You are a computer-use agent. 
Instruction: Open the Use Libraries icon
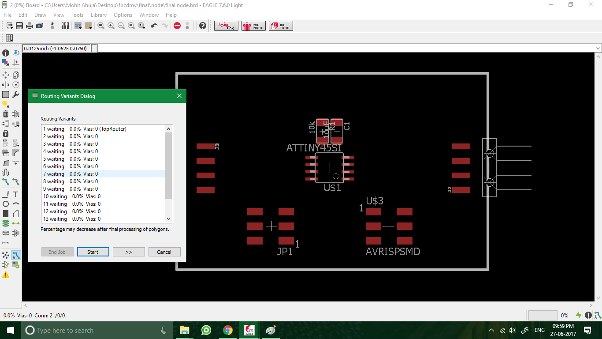pyautogui.click(x=65, y=26)
